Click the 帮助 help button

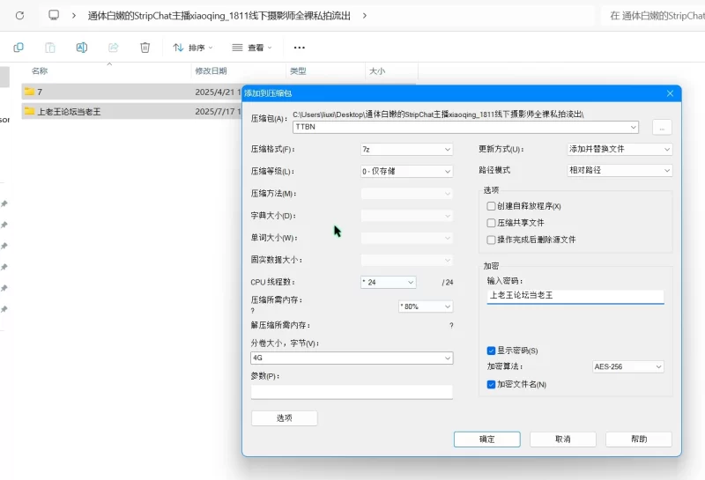(639, 439)
